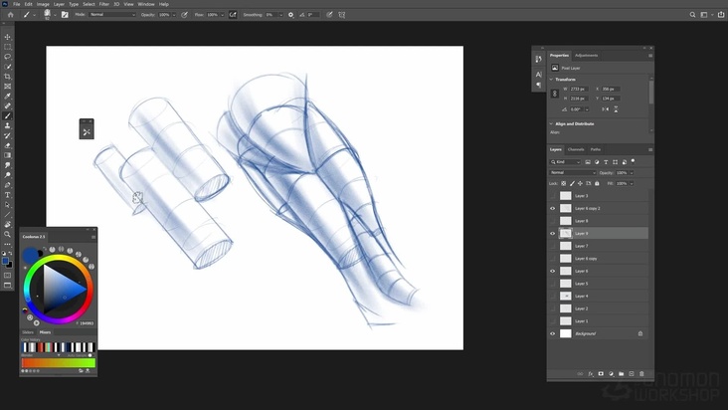Select the Crop tool
728x410 pixels.
pos(8,76)
